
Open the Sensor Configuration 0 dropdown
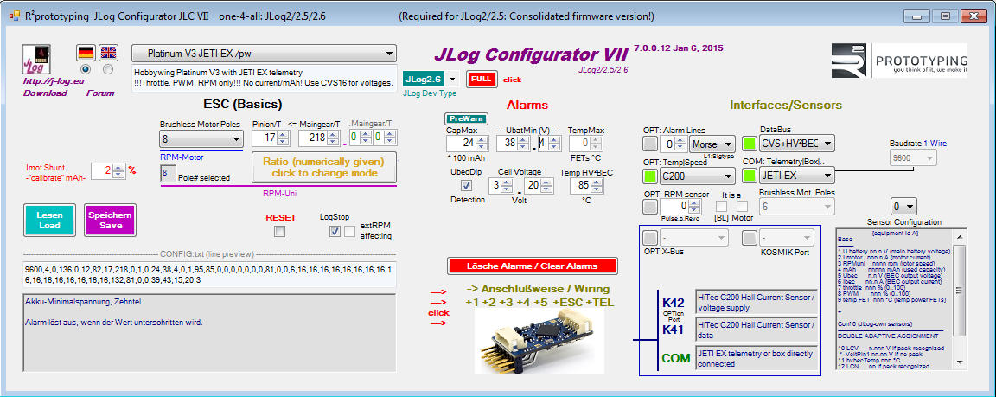(904, 207)
